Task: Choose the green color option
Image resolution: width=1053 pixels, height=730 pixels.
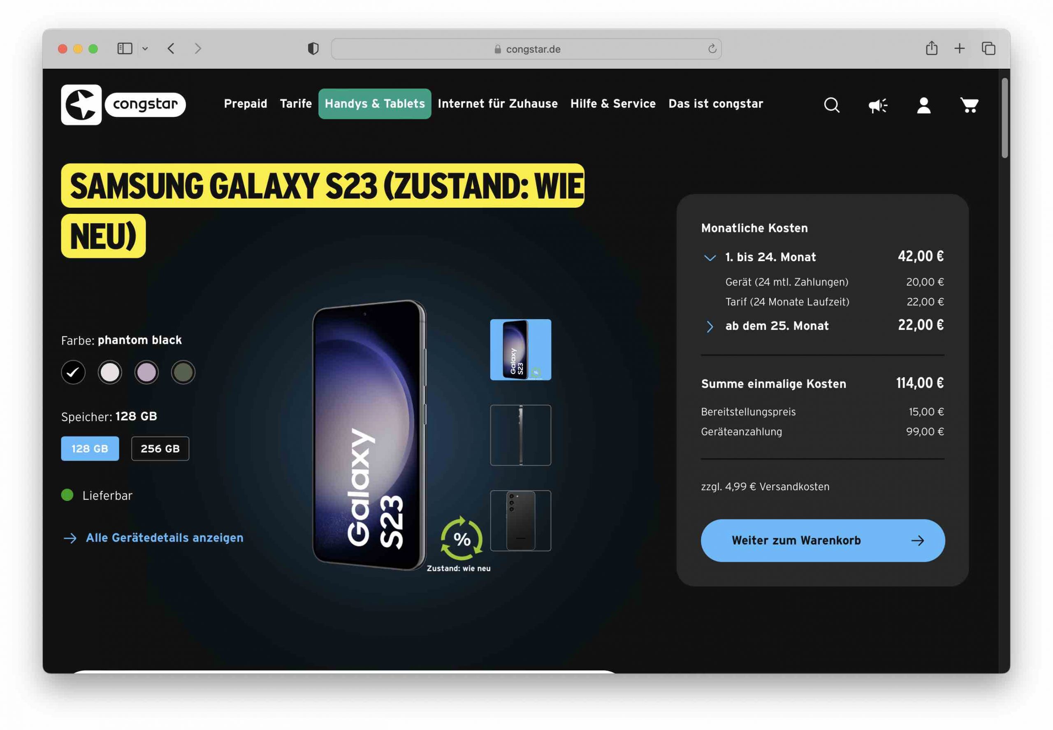Action: pos(183,372)
